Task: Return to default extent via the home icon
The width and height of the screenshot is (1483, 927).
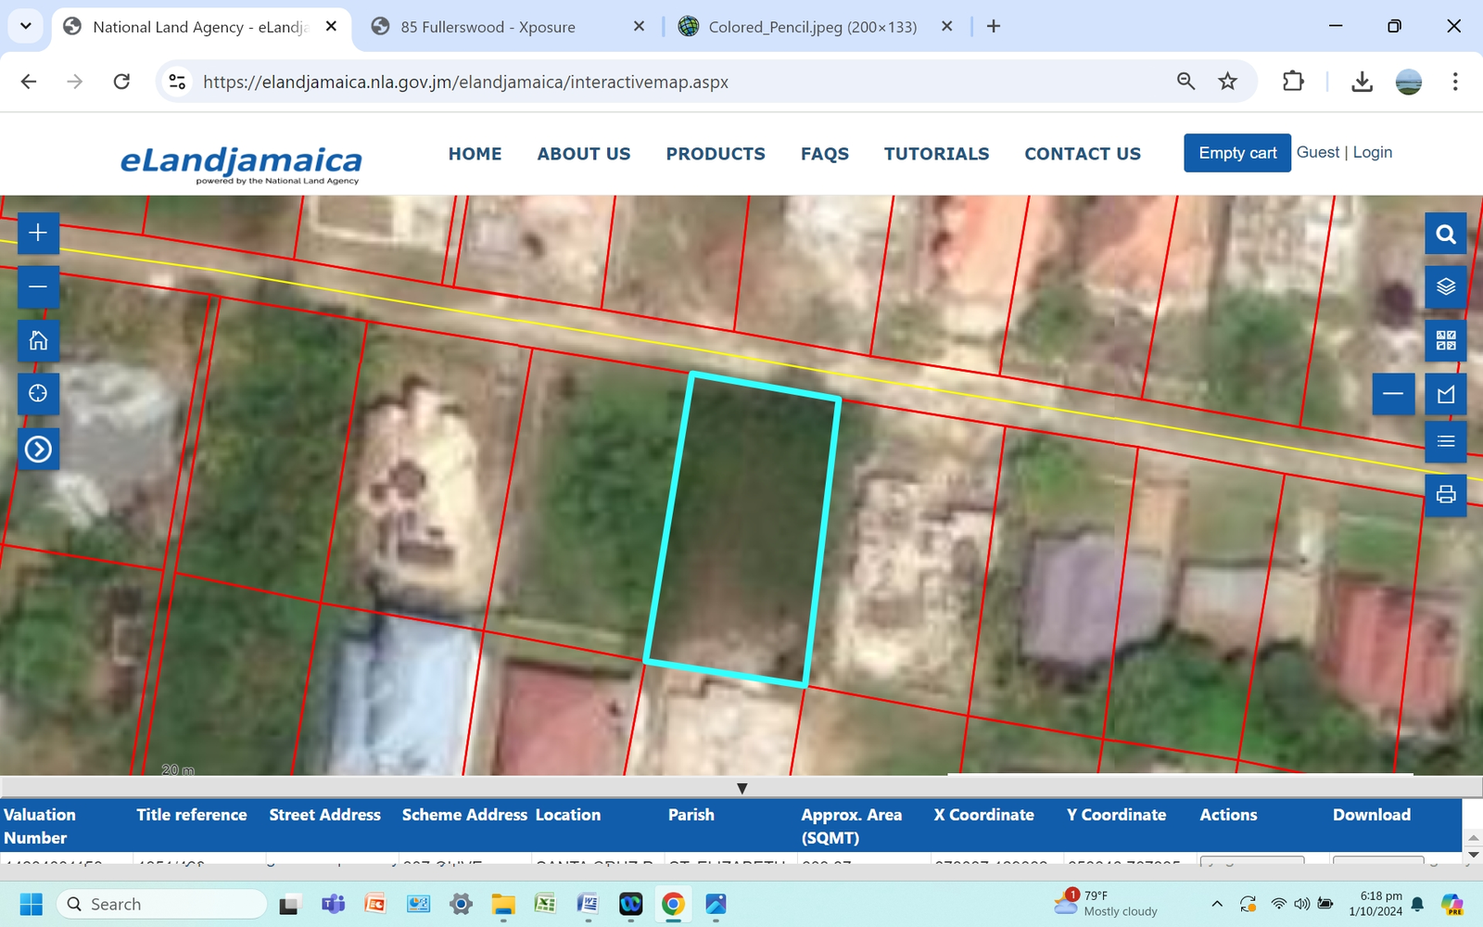Action: point(38,340)
